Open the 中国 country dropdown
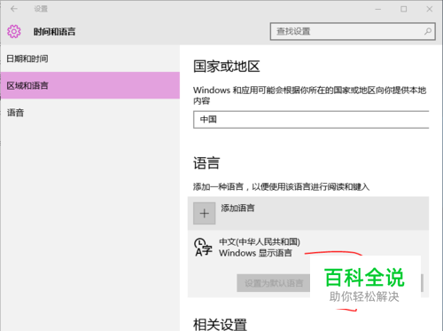Screen dimensions: 443x331 tap(311, 120)
